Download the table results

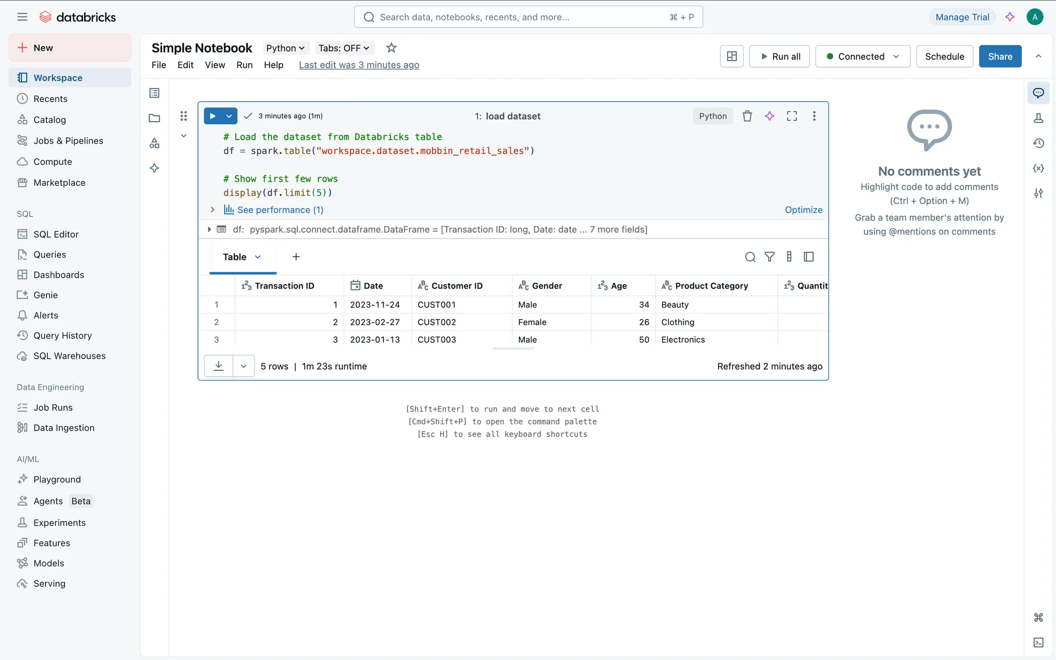(x=218, y=366)
